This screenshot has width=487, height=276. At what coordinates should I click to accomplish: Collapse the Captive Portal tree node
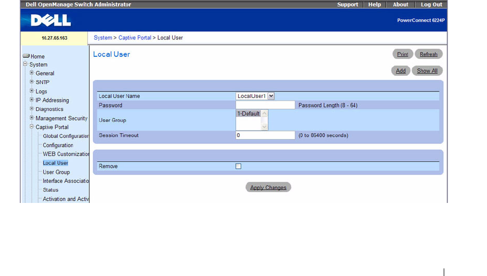[x=32, y=127]
